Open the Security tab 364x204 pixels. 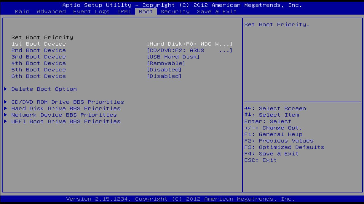click(175, 12)
